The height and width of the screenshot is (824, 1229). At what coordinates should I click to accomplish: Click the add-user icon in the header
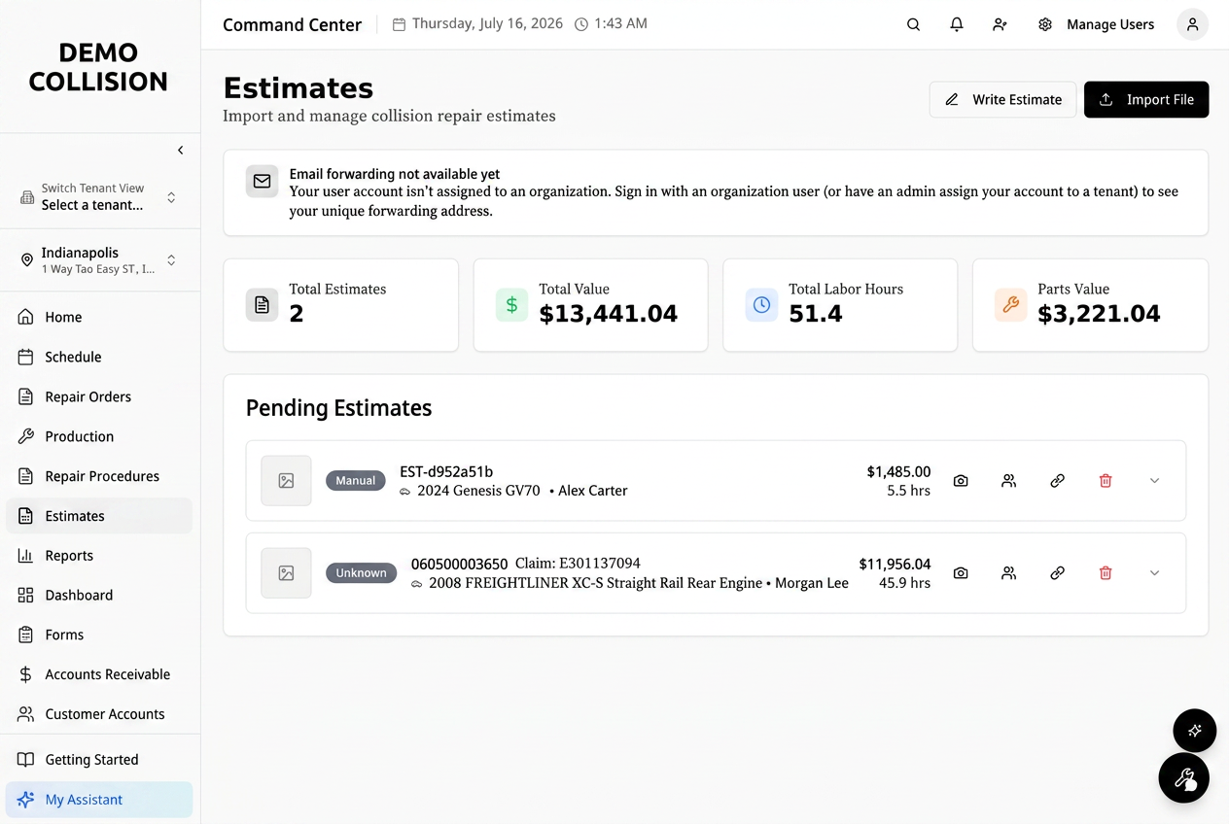click(1000, 24)
